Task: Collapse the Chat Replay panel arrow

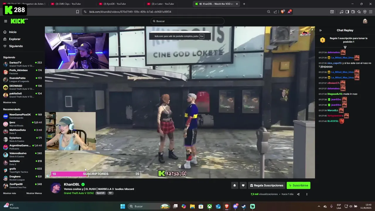Action: tap(321, 30)
